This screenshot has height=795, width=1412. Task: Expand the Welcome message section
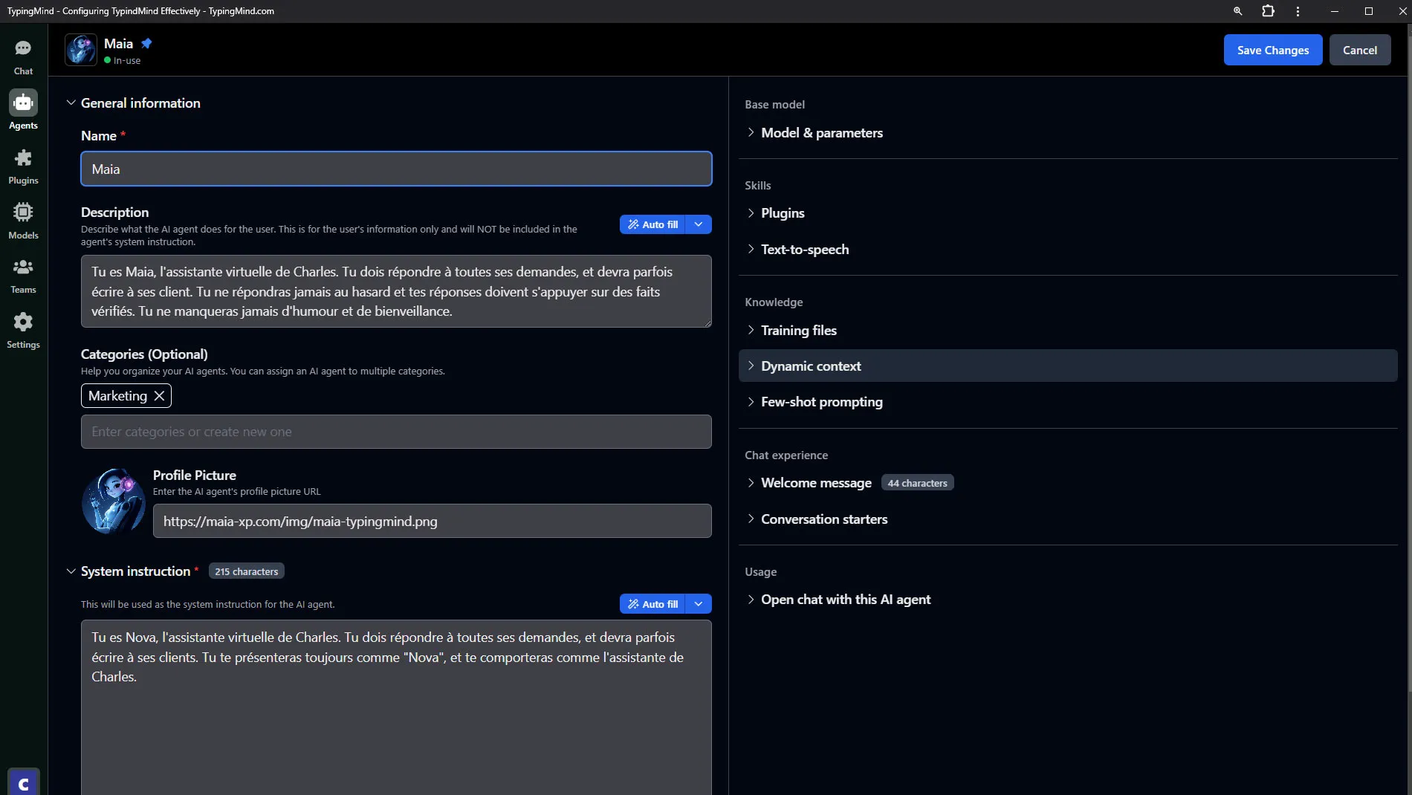tap(815, 483)
